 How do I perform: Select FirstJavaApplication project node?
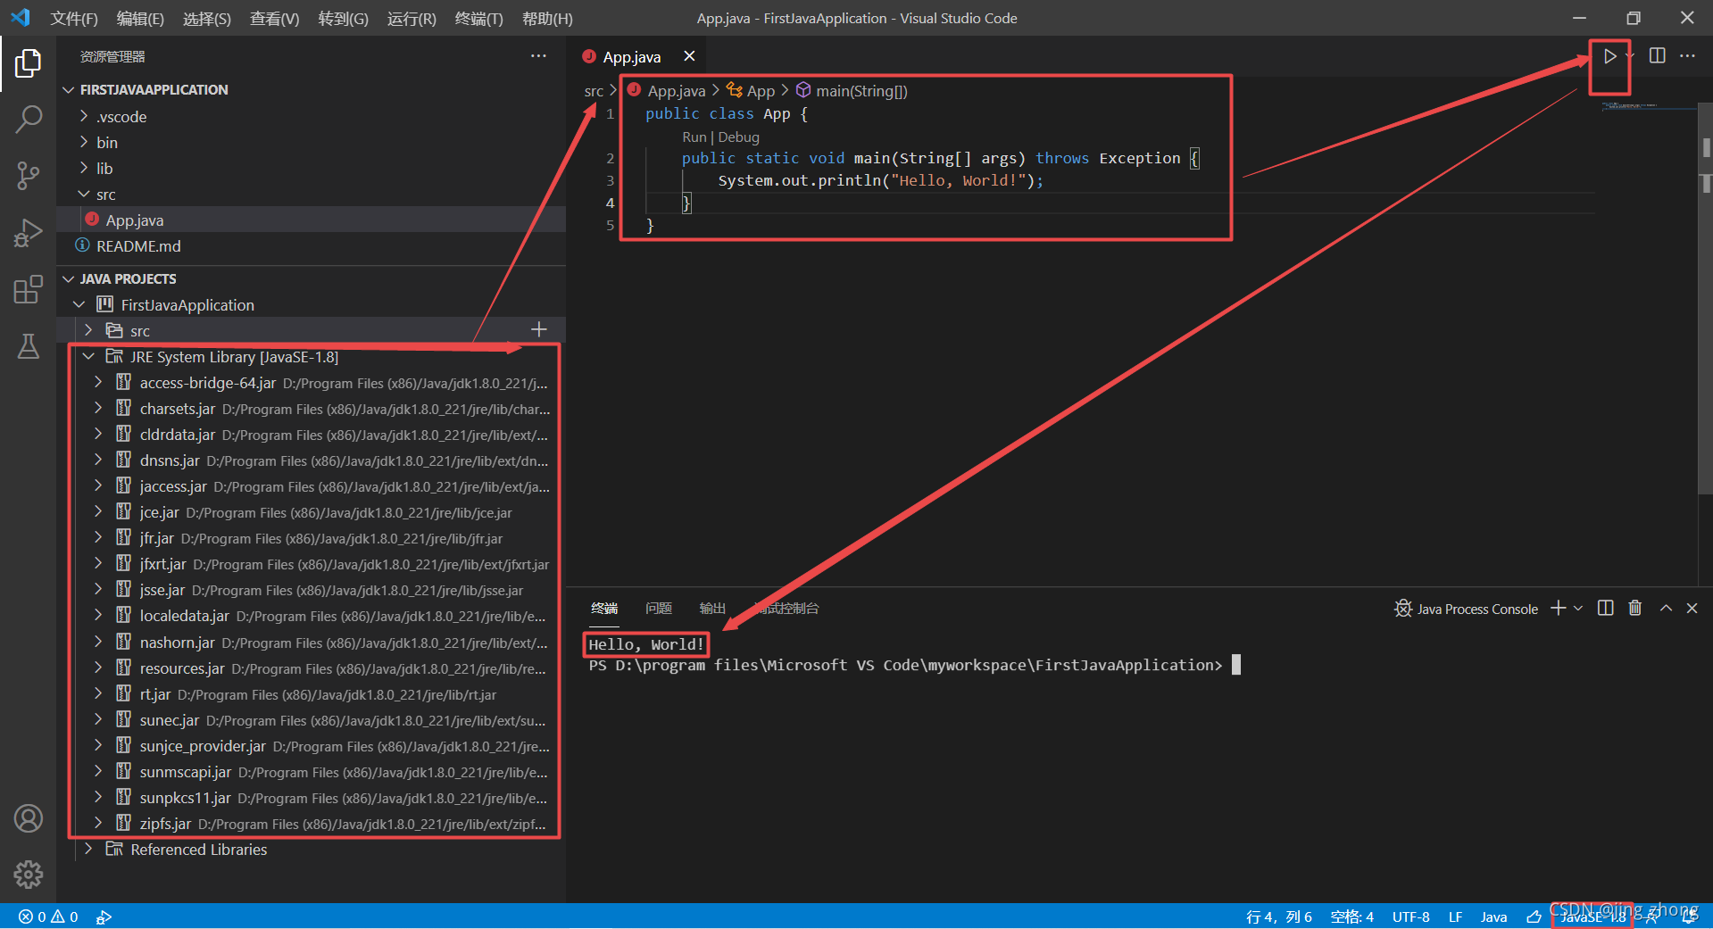click(312, 304)
